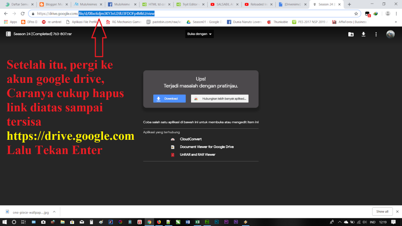The height and width of the screenshot is (226, 402).
Task: Open Calculator from the taskbar
Action: point(91,222)
